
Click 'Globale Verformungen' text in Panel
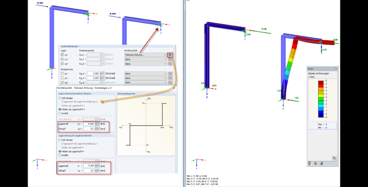[x=319, y=73]
